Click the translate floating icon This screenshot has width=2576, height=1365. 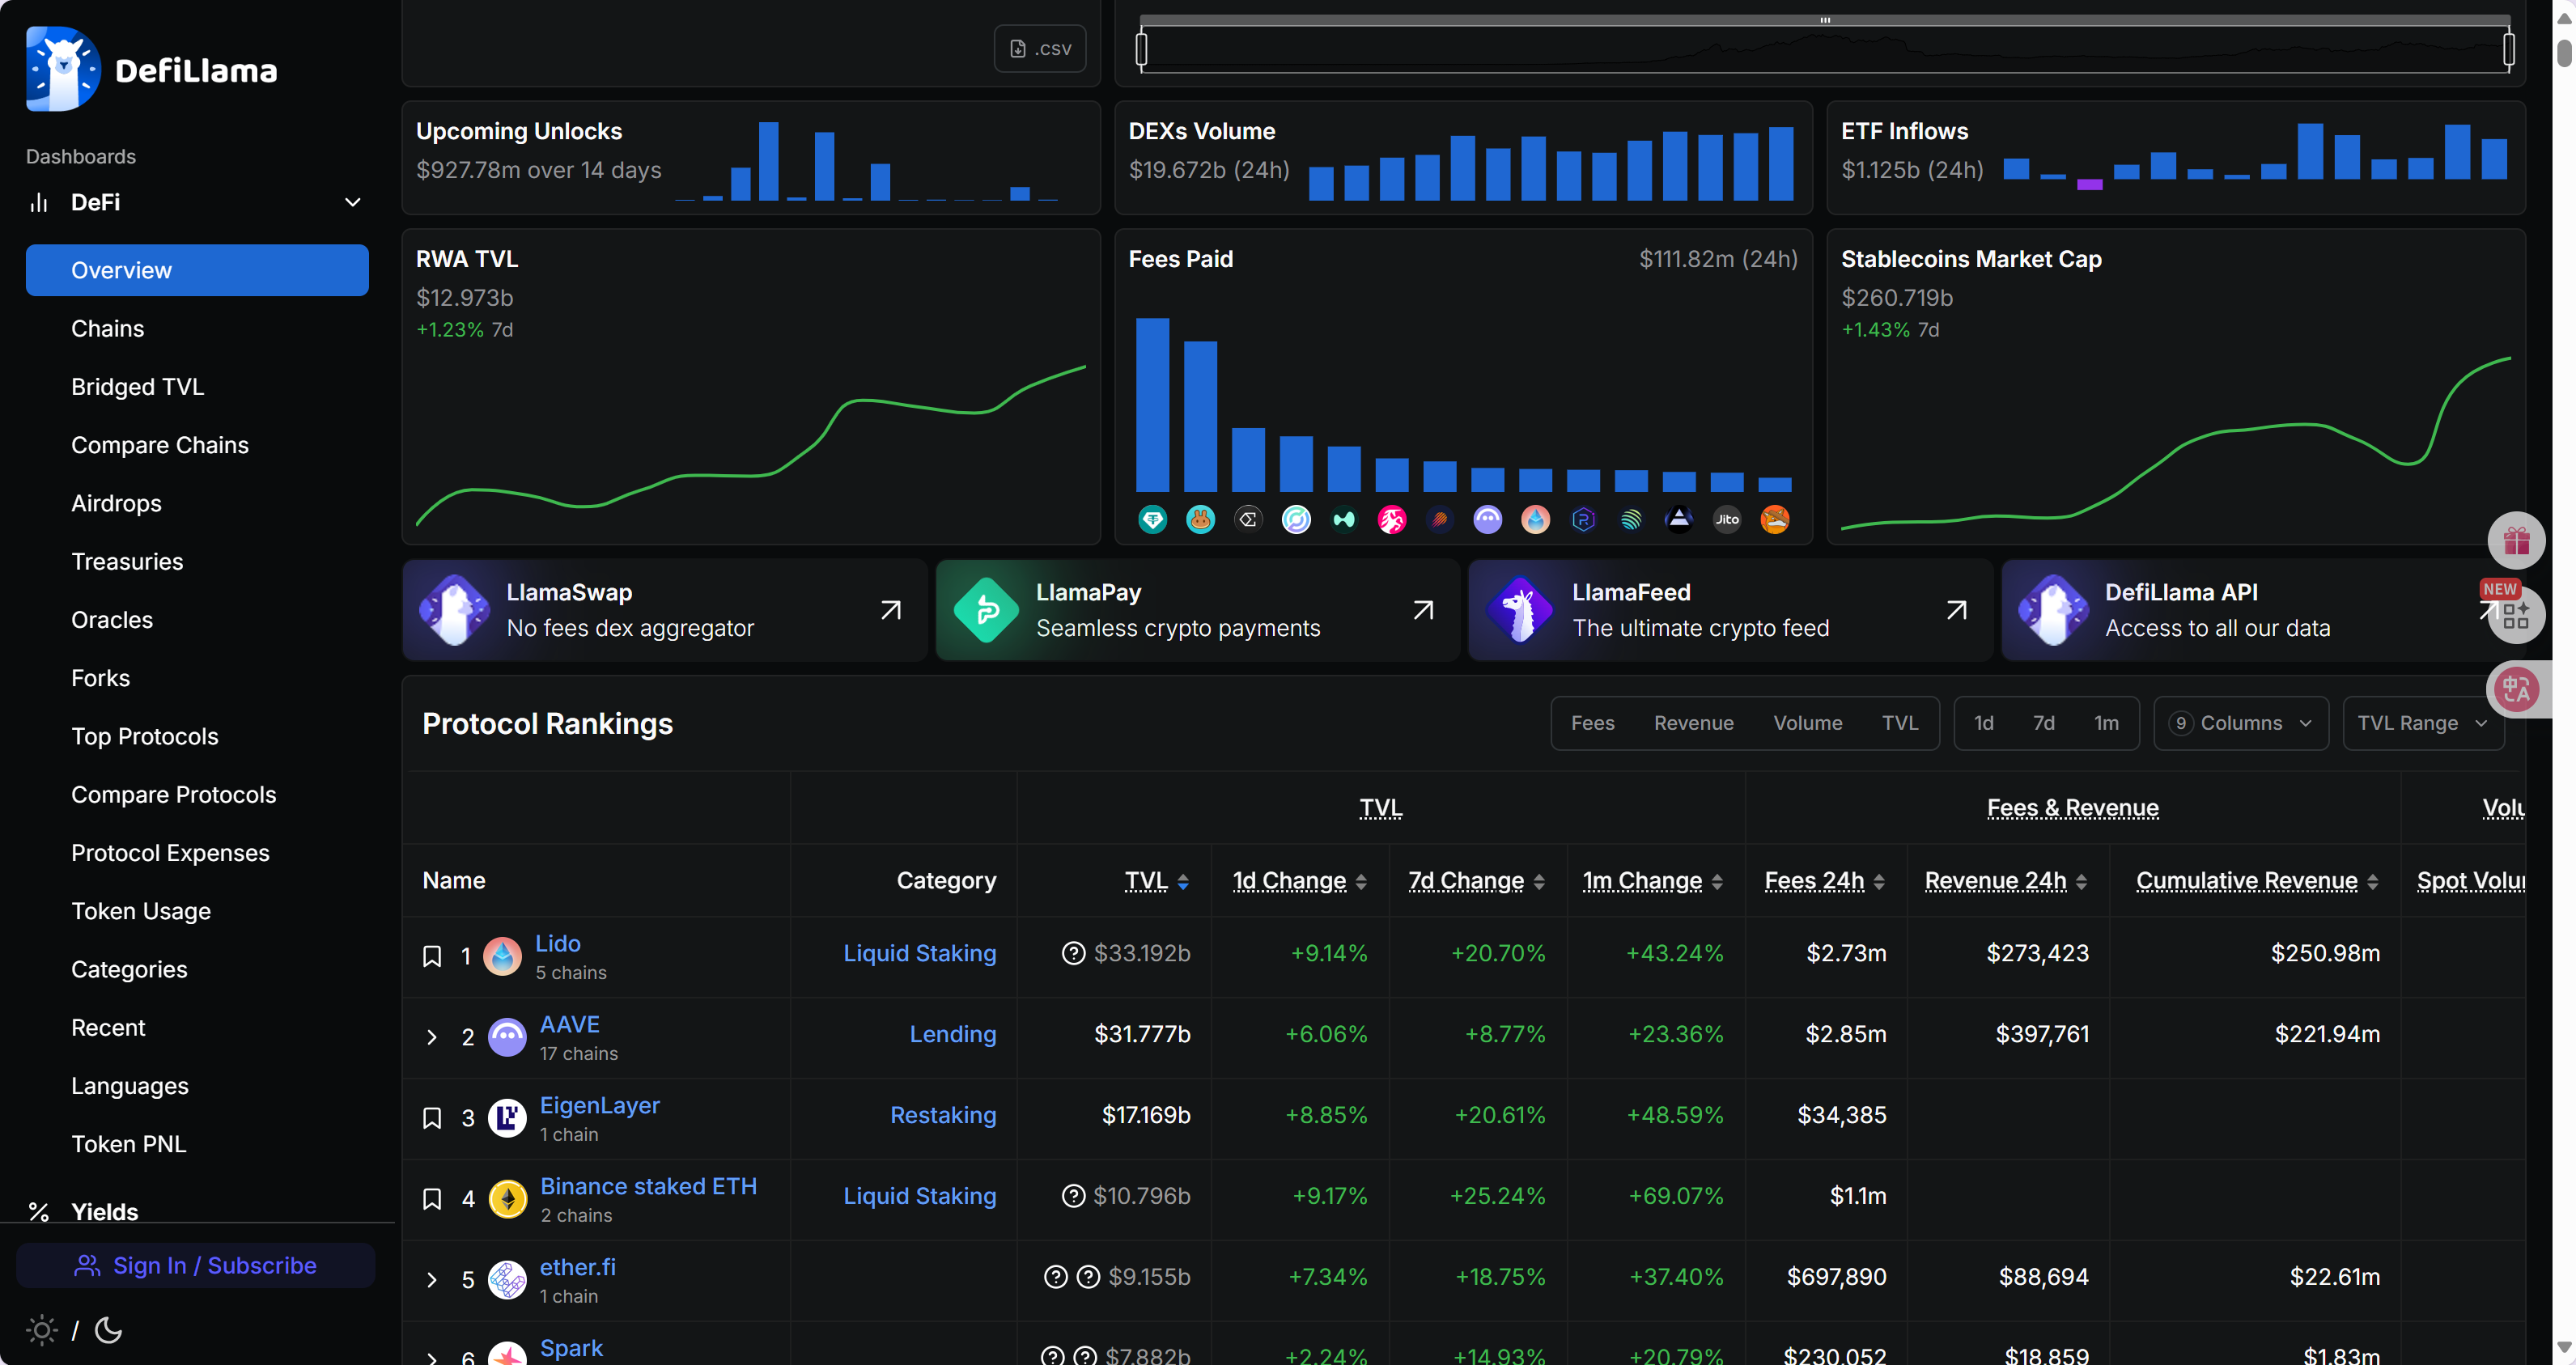click(x=2516, y=689)
